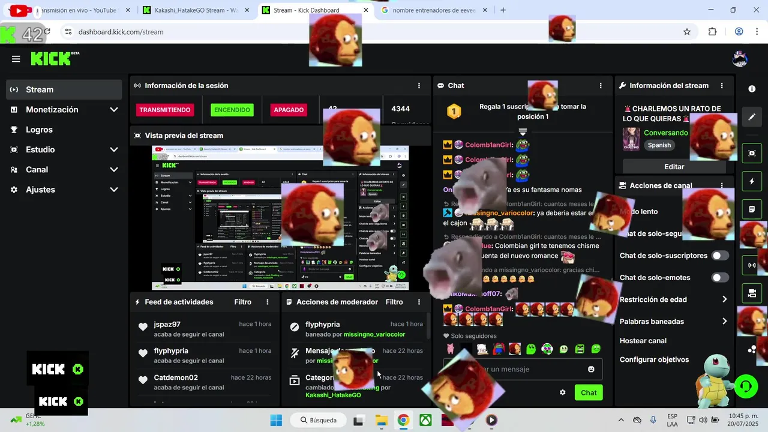The height and width of the screenshot is (432, 768).
Task: Open Palabras baneadas chevron
Action: (724, 322)
